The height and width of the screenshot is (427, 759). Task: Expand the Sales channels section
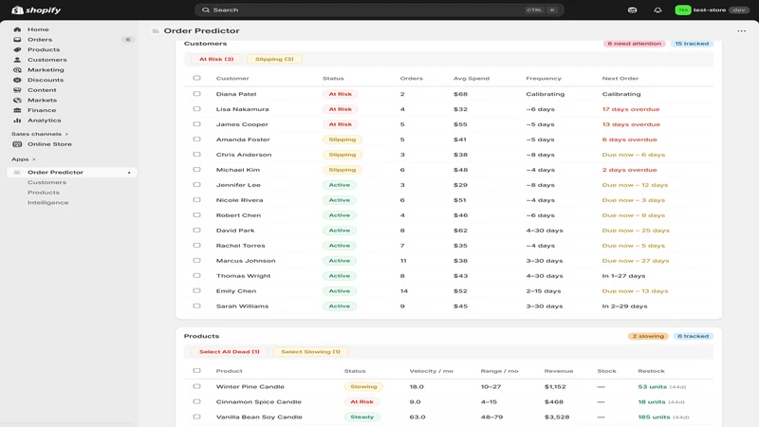click(x=40, y=134)
